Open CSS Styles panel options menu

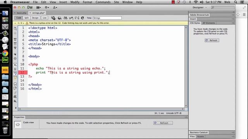click(x=233, y=23)
